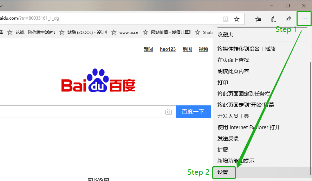Open the 花瓣 bookmark
Image resolution: width=312 pixels, height=181 pixels.
pyautogui.click(x=31, y=32)
